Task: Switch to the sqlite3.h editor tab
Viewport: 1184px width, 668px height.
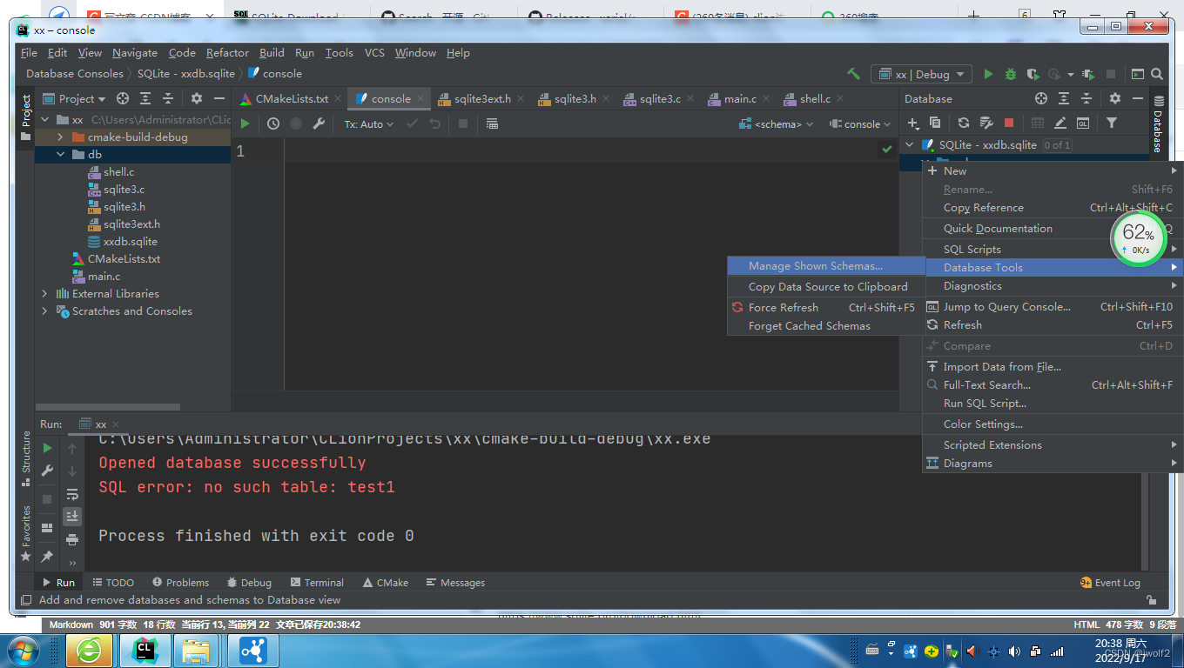Action: [570, 98]
